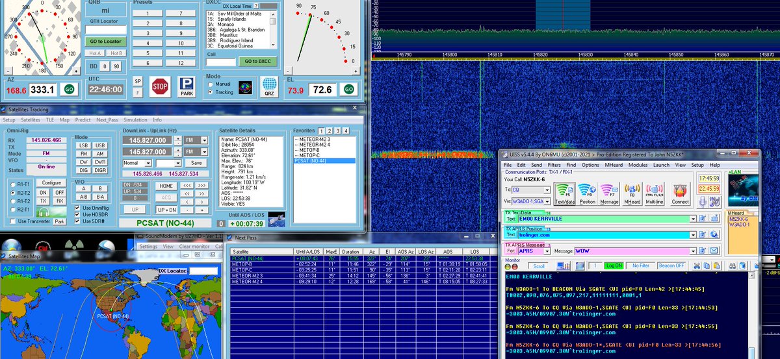
Task: Click the Log ON button in UISS
Action: tap(614, 266)
